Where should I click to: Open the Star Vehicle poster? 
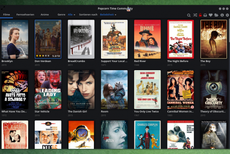click(x=48, y=89)
